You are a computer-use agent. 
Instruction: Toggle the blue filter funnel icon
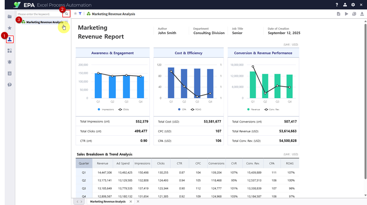80,14
